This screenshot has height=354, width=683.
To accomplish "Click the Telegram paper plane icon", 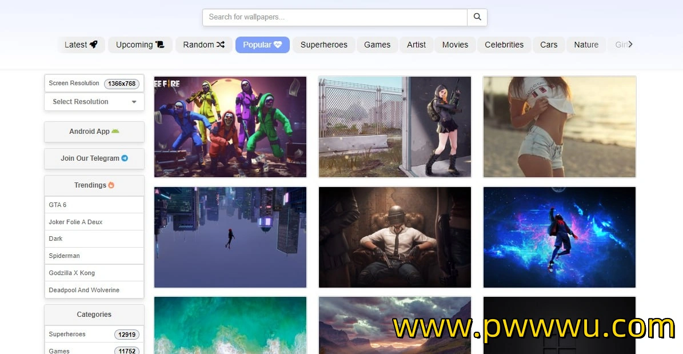I will (125, 158).
